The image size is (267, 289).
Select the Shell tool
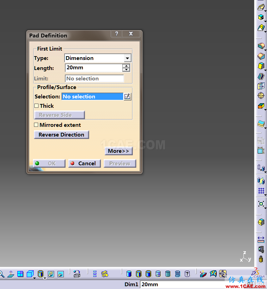[261, 76]
